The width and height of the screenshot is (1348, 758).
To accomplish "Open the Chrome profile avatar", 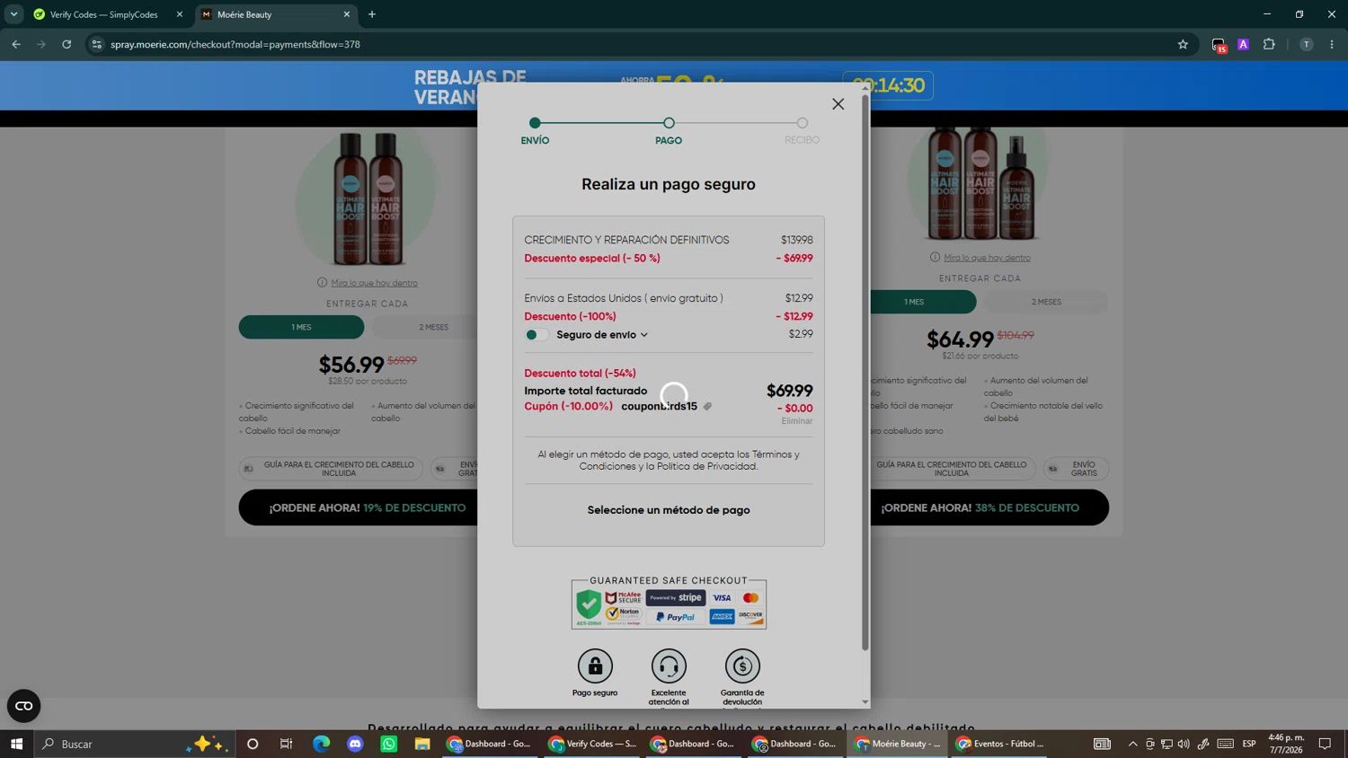I will click(1306, 44).
